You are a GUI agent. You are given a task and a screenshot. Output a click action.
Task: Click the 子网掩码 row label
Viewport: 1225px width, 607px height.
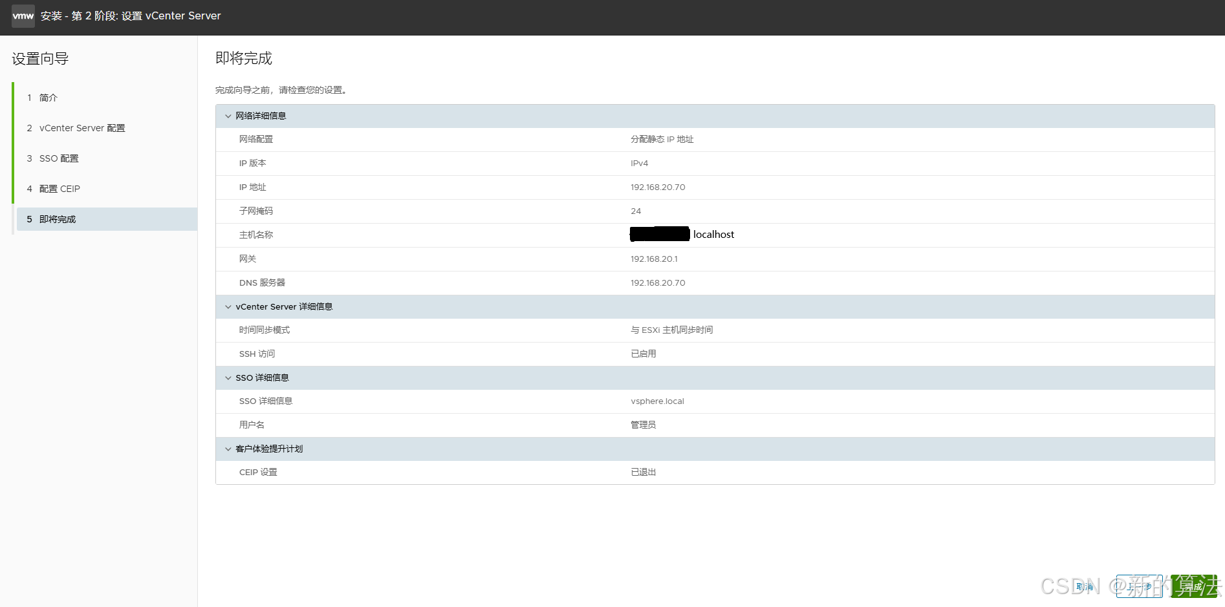(x=256, y=211)
